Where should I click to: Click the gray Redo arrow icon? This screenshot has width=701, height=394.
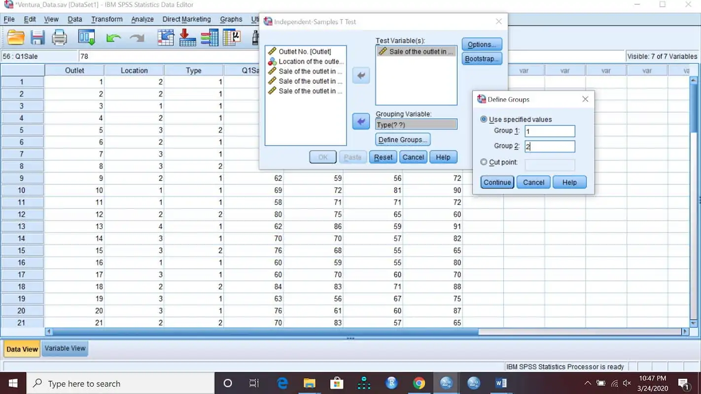(x=137, y=38)
